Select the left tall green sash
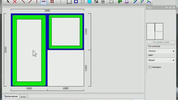This screenshot has height=100, width=178. [x=29, y=51]
